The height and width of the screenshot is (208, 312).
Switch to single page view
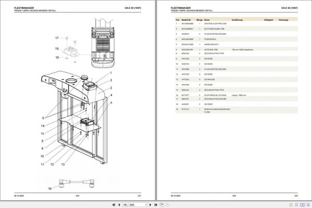(291, 204)
